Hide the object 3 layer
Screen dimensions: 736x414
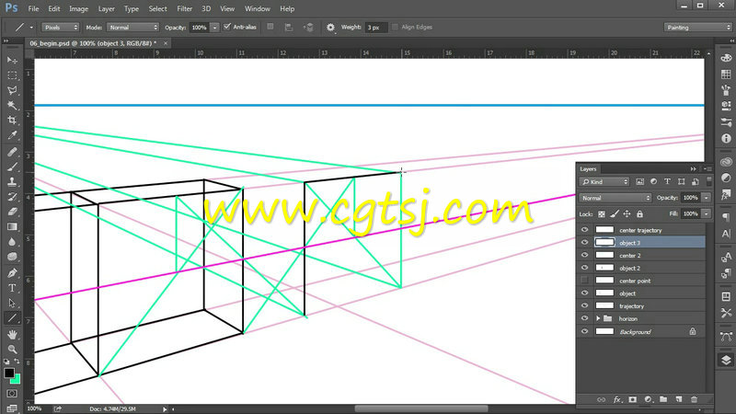[584, 242]
